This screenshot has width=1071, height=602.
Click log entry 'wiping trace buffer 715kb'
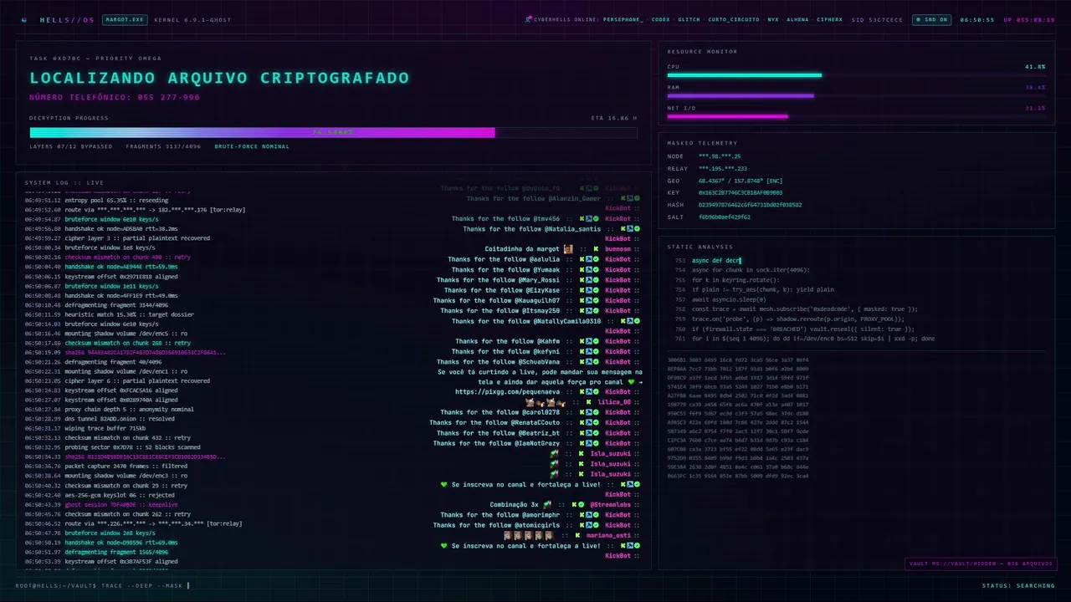(106, 428)
